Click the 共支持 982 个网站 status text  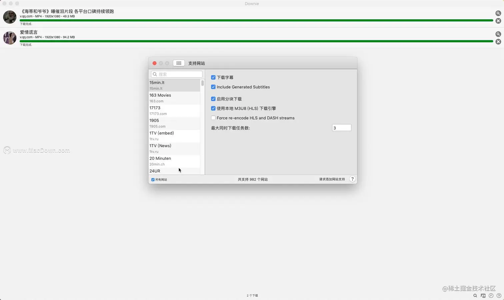click(x=253, y=179)
